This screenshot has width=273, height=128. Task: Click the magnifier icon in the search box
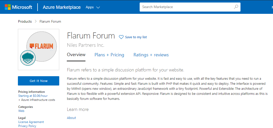[x=236, y=7]
